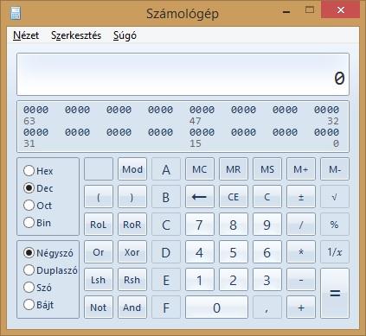
Task: Click the equals button
Action: coord(335,294)
